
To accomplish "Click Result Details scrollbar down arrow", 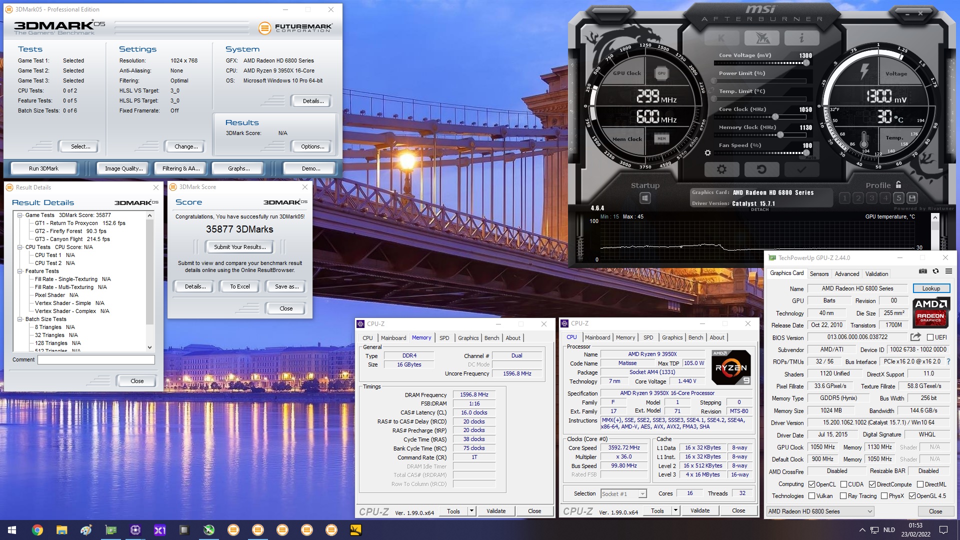I will point(149,347).
